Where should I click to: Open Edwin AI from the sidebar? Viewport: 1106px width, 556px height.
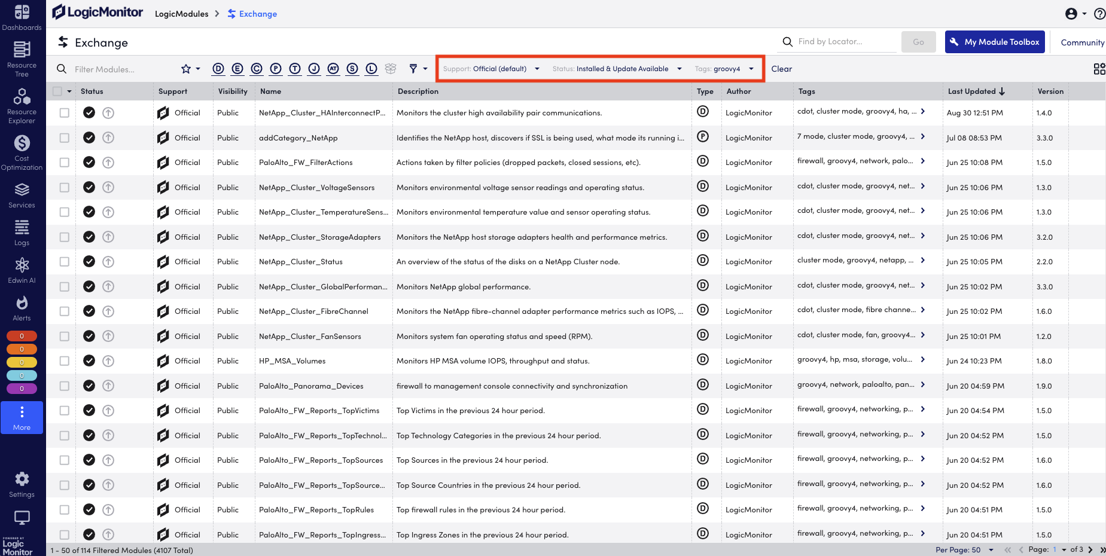pos(22,269)
